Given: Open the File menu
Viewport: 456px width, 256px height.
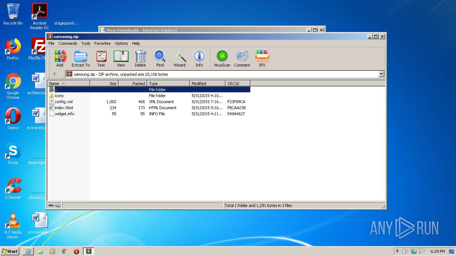Looking at the screenshot, I should tap(51, 43).
